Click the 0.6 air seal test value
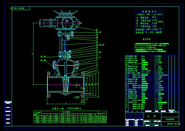 pos(154,26)
